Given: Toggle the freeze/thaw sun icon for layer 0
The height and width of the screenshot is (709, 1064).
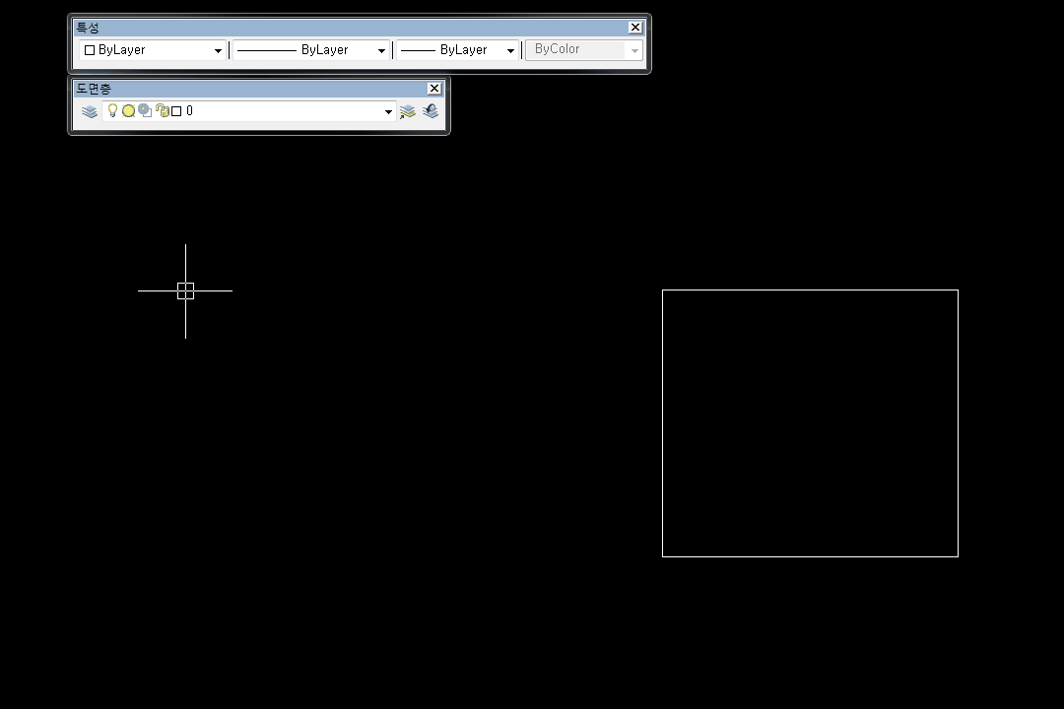Looking at the screenshot, I should 128,111.
